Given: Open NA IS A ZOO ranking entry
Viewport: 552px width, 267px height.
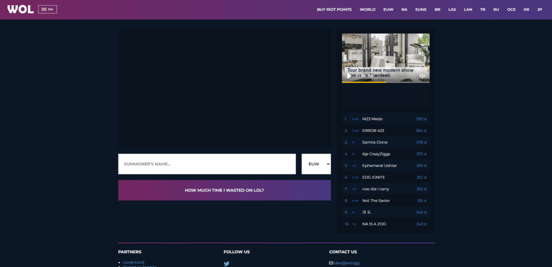Looking at the screenshot, I should 385,224.
